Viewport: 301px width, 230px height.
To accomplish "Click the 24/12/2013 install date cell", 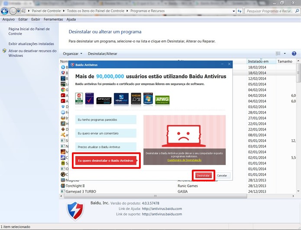I will (x=257, y=191).
